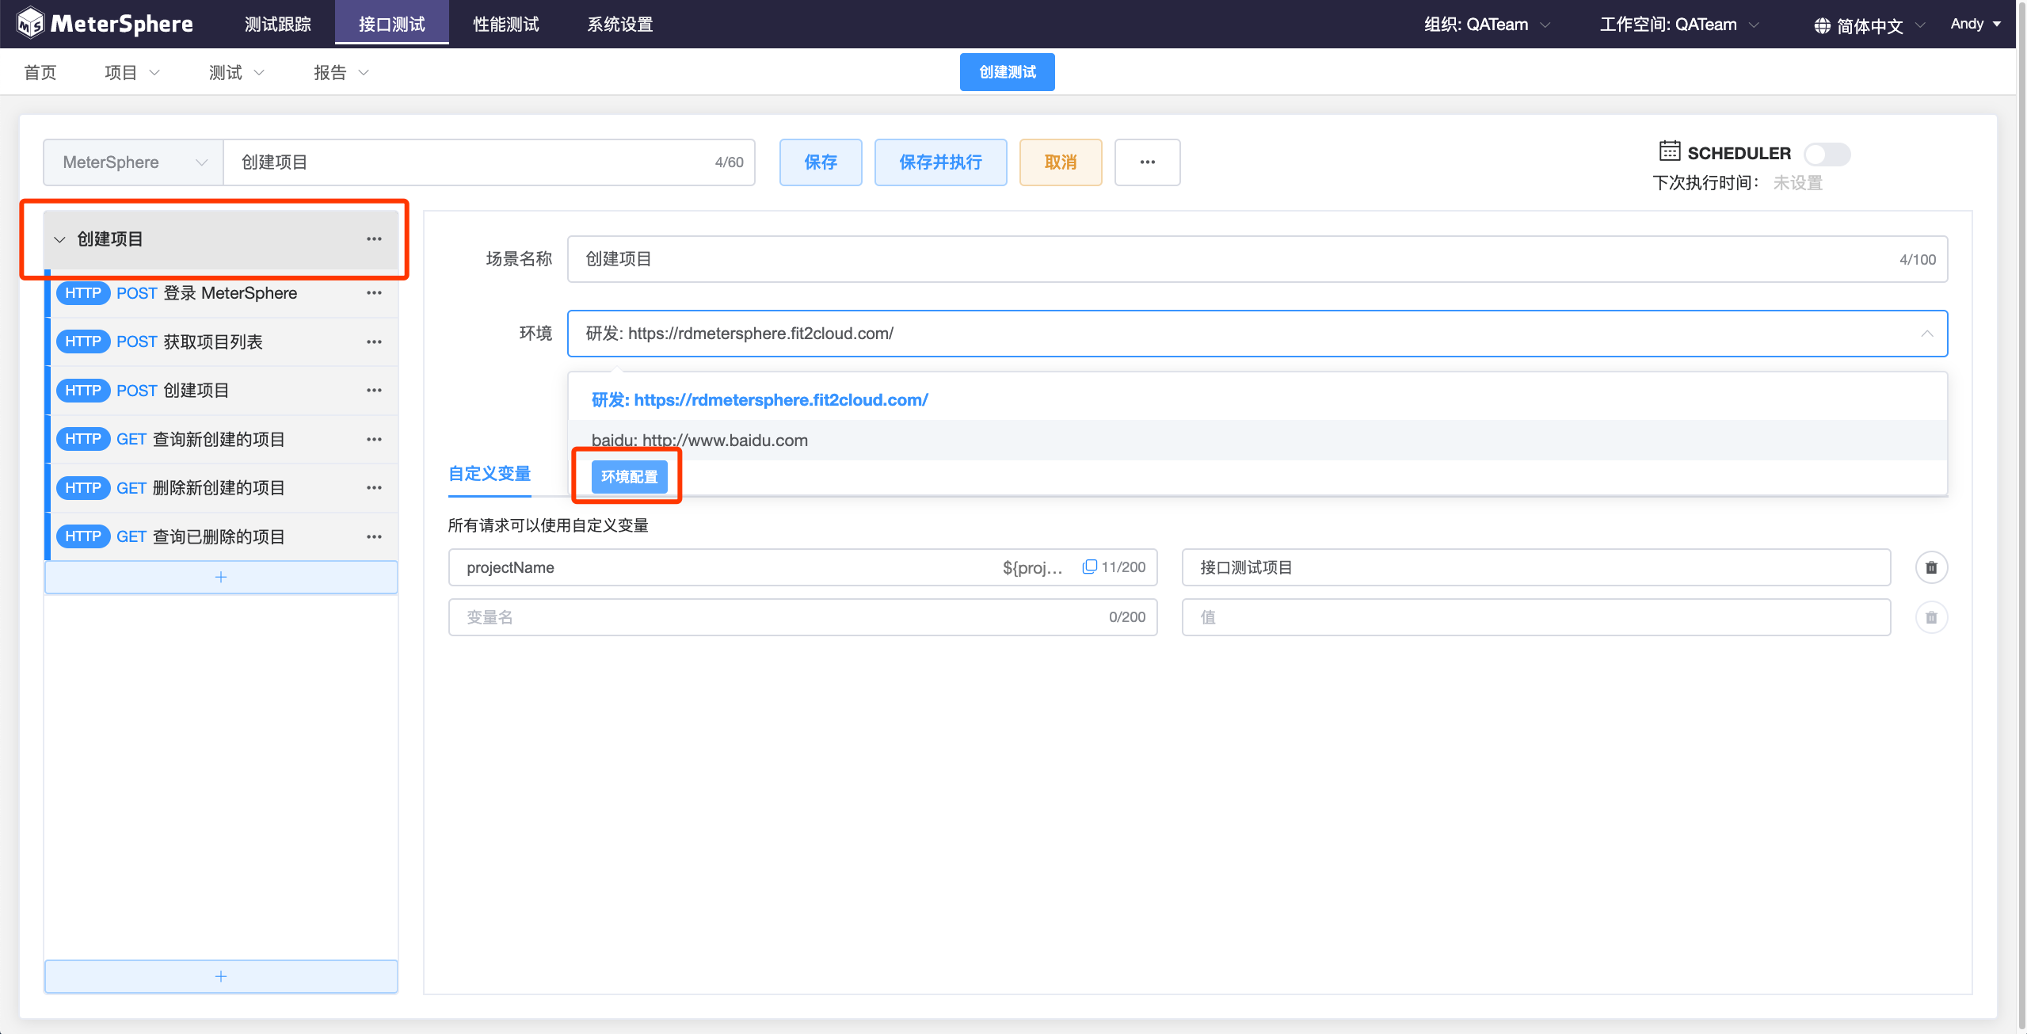2027x1034 pixels.
Task: Open more options for 登录 MeterSphere request
Action: point(374,293)
